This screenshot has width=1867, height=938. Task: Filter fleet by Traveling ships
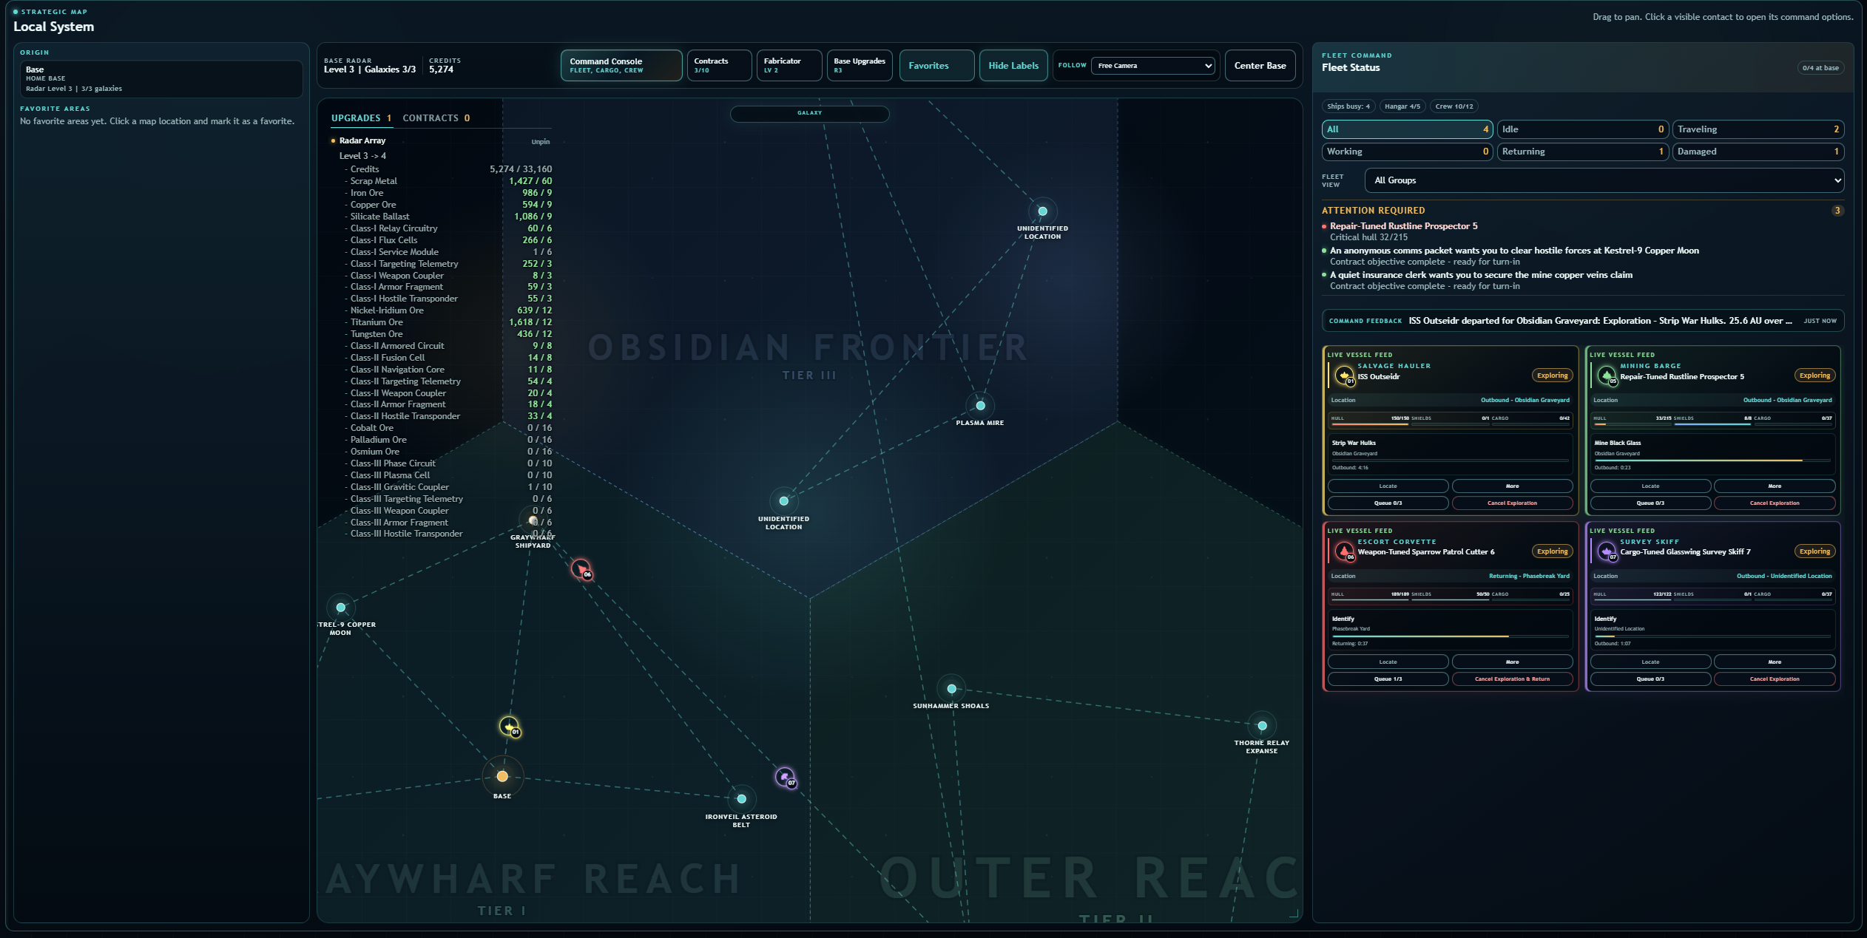click(1758, 129)
